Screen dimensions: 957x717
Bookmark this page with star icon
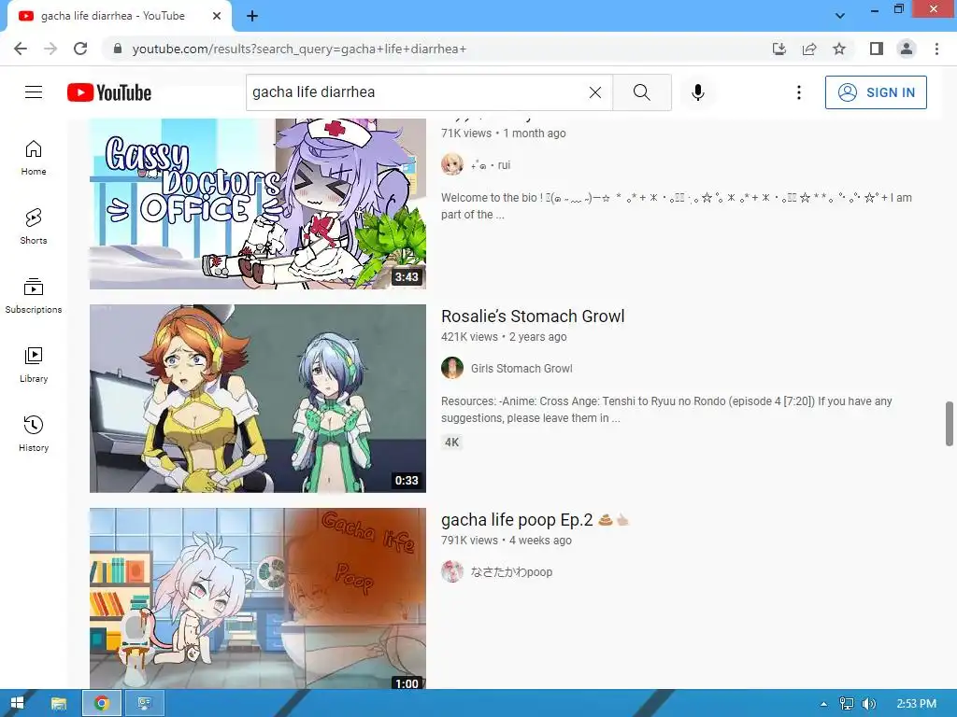(x=839, y=49)
